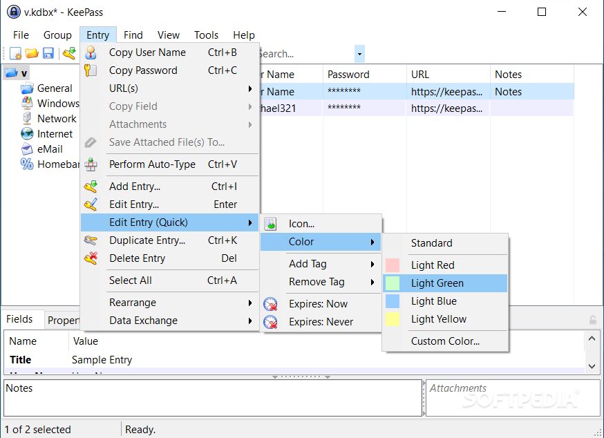
Task: Select the Light Yellow color swatch
Action: click(393, 319)
